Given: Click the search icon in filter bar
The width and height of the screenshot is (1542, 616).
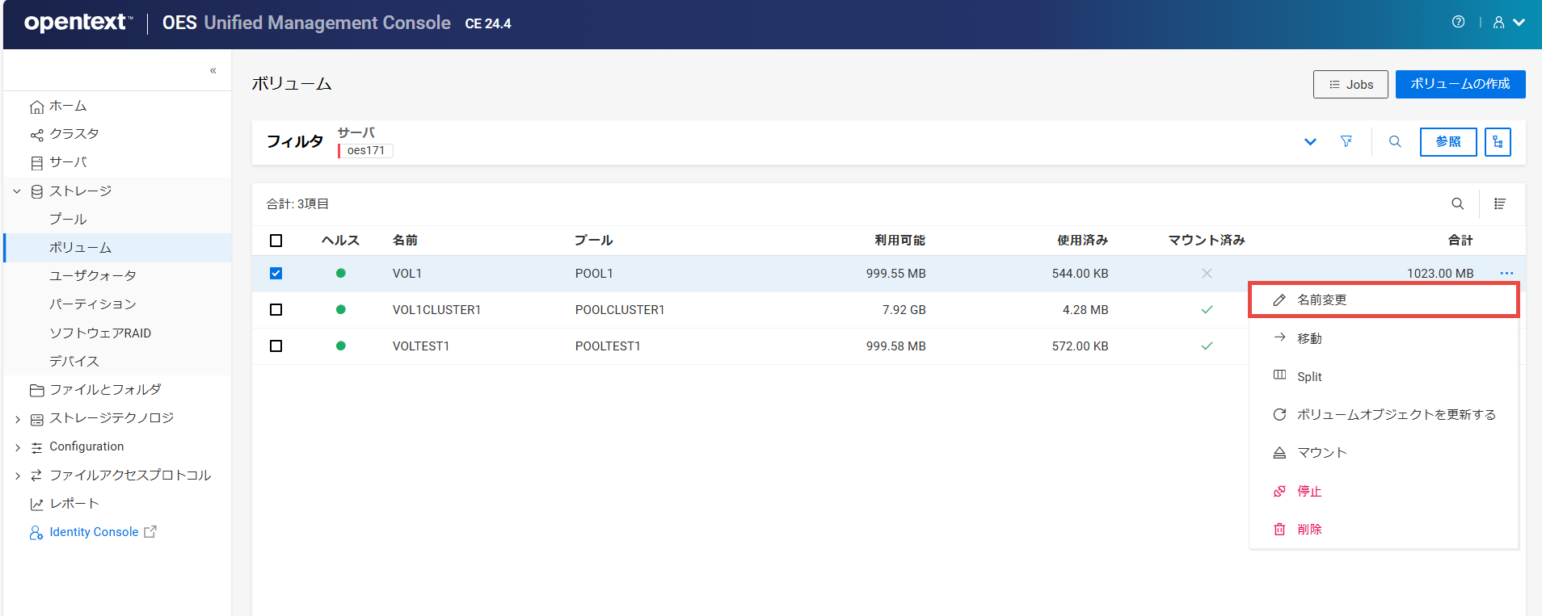Looking at the screenshot, I should 1395,142.
